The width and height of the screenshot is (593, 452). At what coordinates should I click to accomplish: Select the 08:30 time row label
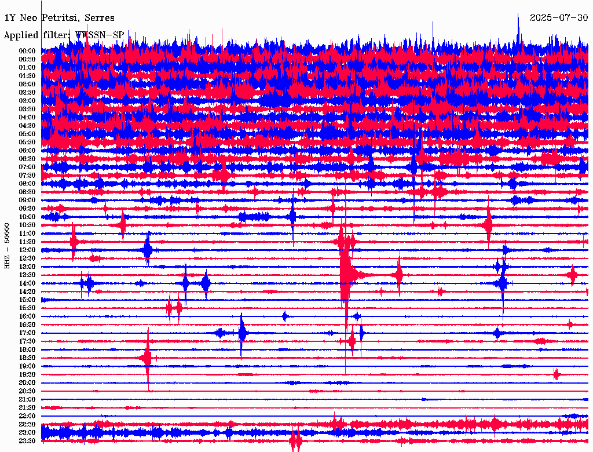coord(27,192)
